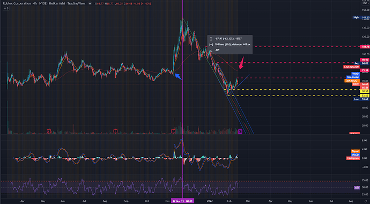The height and width of the screenshot is (204, 370).
Task: Select the blue arrow drawing on the chart
Action: pos(178,76)
